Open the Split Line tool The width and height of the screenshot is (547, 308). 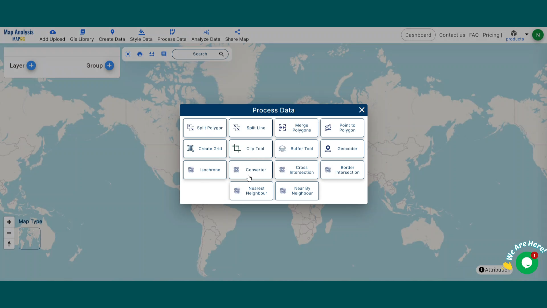click(x=250, y=127)
